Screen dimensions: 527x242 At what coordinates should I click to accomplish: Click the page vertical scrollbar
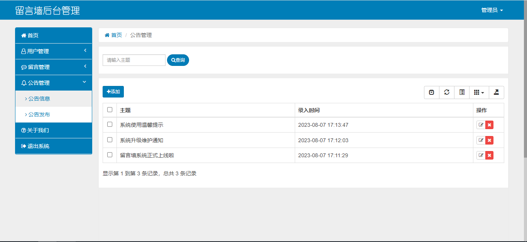pos(525,79)
